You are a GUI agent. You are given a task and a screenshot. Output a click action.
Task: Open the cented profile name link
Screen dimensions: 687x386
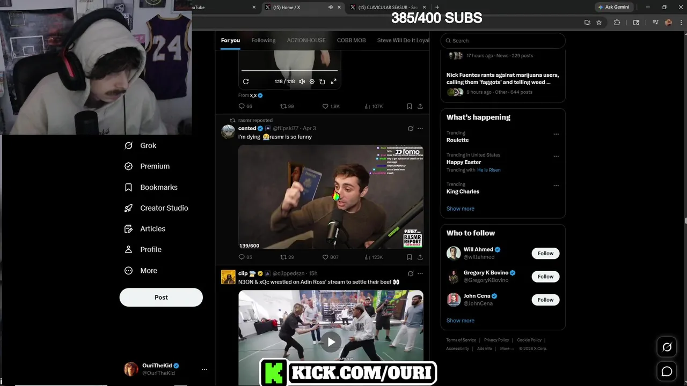[x=247, y=128]
